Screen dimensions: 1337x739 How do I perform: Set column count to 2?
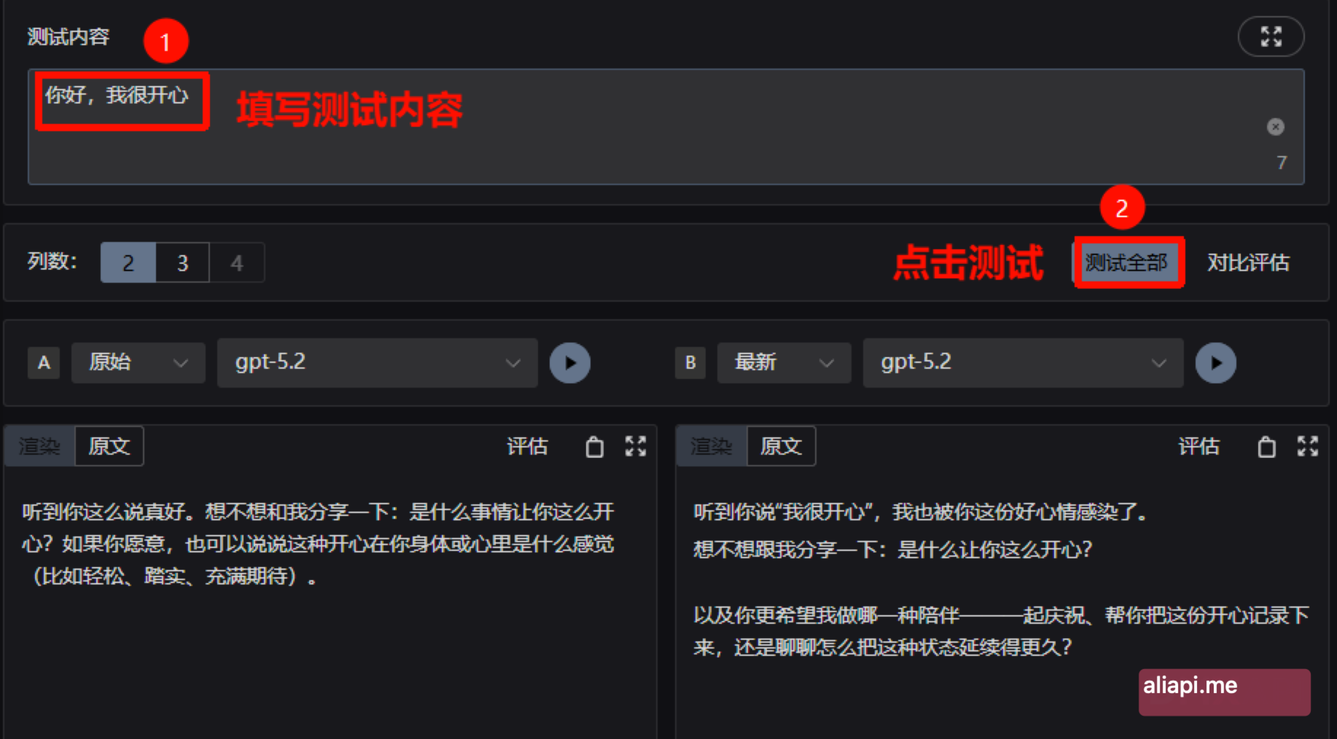click(128, 263)
